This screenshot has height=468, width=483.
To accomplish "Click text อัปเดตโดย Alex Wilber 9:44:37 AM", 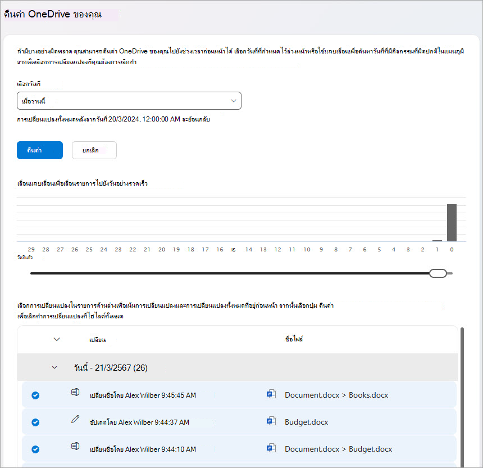I will [x=139, y=422].
